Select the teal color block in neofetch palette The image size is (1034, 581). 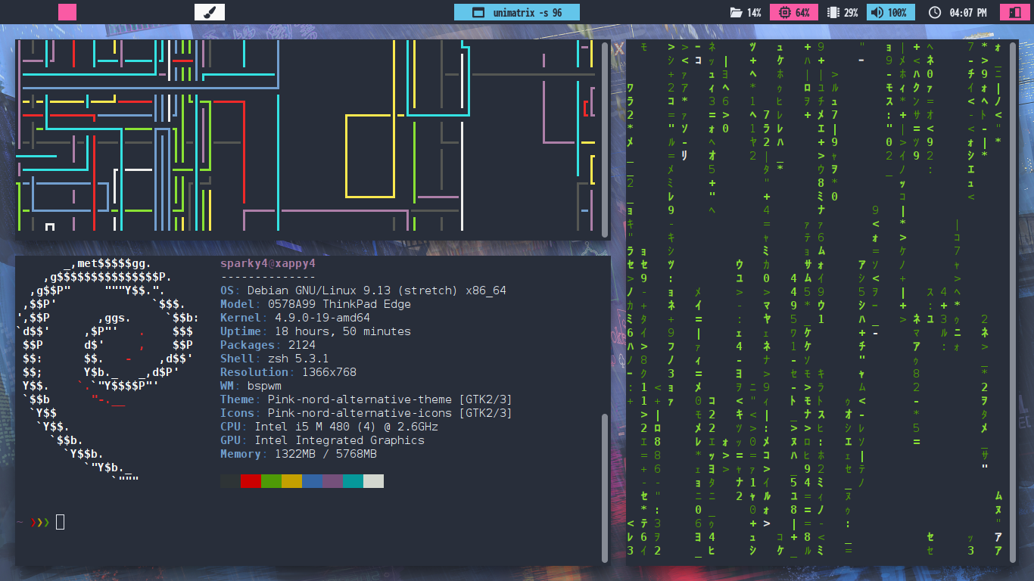tap(353, 481)
